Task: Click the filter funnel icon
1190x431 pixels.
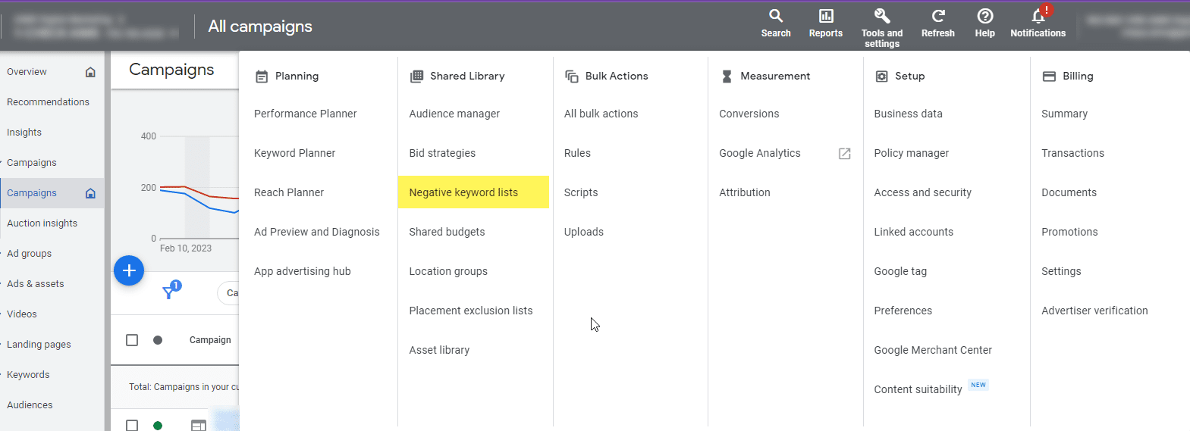Action: pyautogui.click(x=168, y=292)
